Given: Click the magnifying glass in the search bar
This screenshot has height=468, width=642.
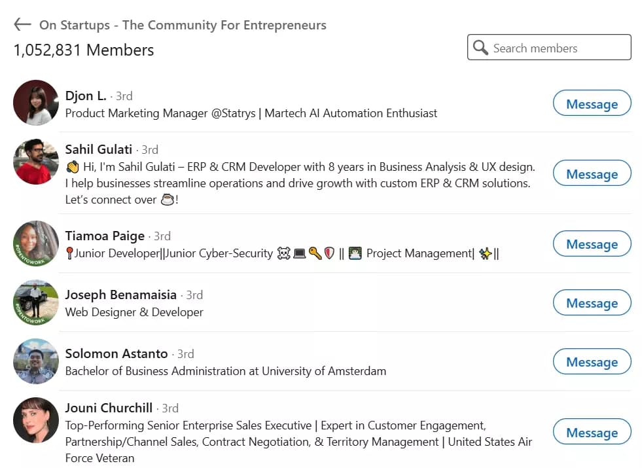Looking at the screenshot, I should coord(480,47).
